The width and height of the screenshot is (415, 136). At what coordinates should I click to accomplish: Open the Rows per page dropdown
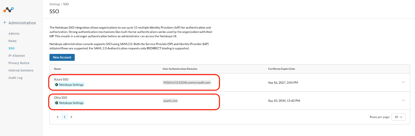[398, 117]
